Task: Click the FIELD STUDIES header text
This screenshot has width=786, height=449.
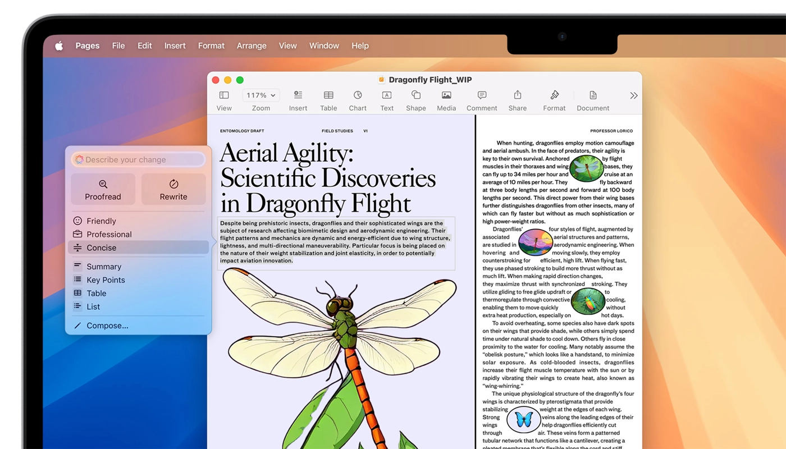Action: tap(337, 131)
